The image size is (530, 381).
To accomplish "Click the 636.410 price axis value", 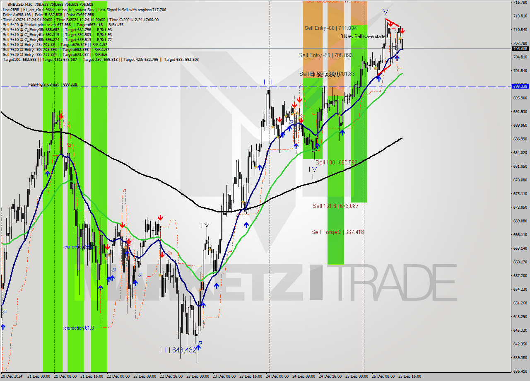I will click(520, 371).
